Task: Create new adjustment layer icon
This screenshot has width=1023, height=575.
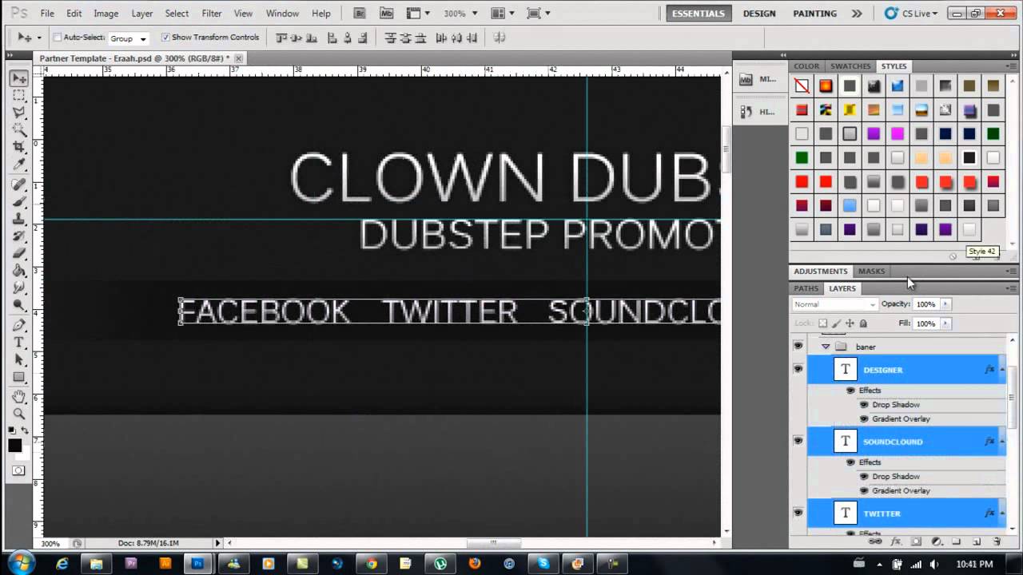Action: [936, 541]
